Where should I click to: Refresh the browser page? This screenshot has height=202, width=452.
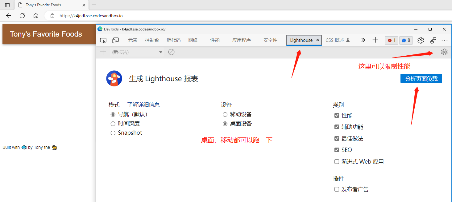[22, 16]
